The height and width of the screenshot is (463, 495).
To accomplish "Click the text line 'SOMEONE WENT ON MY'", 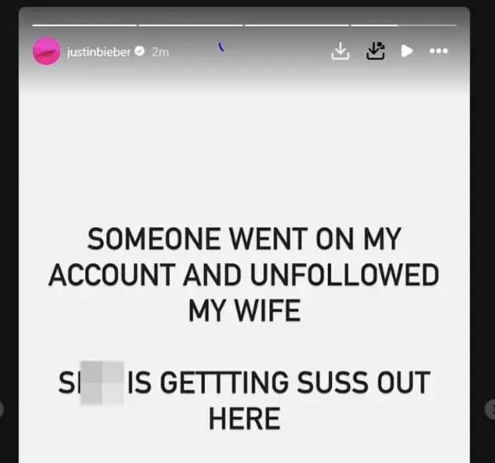I will click(x=244, y=239).
